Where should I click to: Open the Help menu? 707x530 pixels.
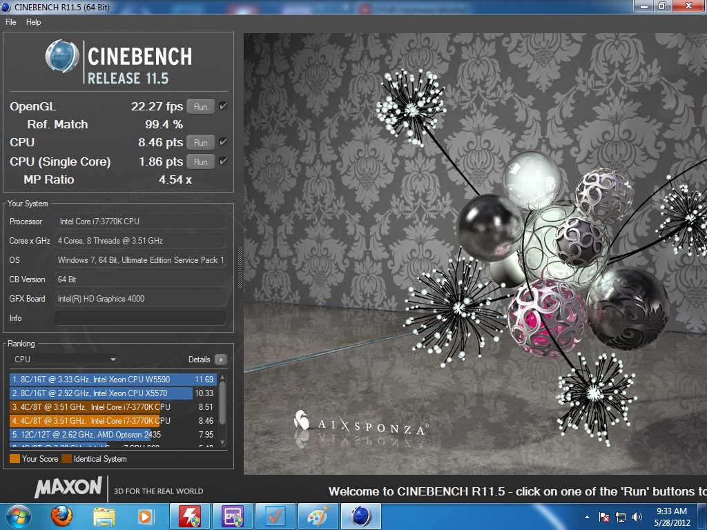click(x=33, y=22)
